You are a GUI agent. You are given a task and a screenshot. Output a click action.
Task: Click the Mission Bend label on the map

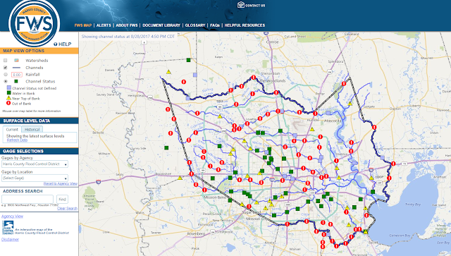pyautogui.click(x=216, y=197)
